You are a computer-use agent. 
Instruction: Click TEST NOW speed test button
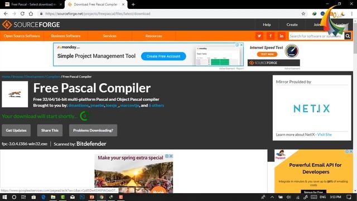[267, 54]
